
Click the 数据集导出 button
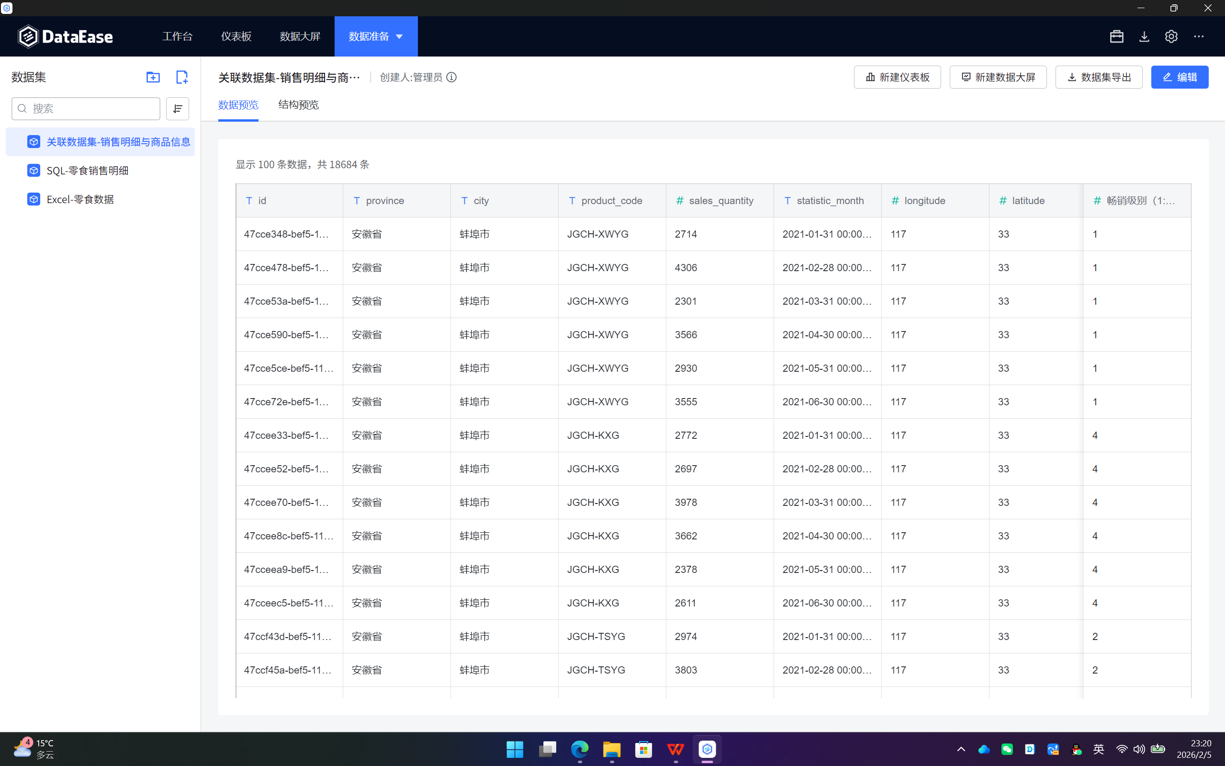[x=1099, y=77]
